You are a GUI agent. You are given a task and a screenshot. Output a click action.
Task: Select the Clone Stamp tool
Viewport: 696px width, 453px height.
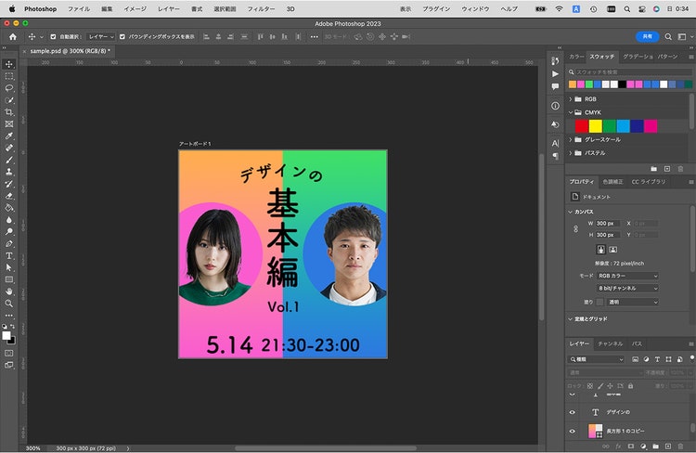(9, 173)
